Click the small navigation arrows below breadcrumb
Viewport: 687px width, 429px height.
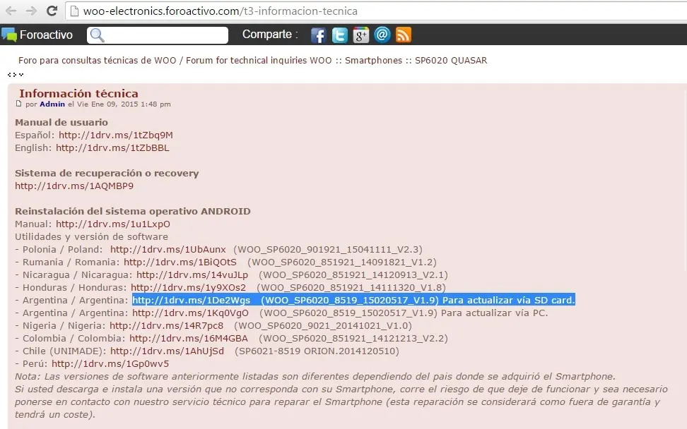tap(16, 75)
